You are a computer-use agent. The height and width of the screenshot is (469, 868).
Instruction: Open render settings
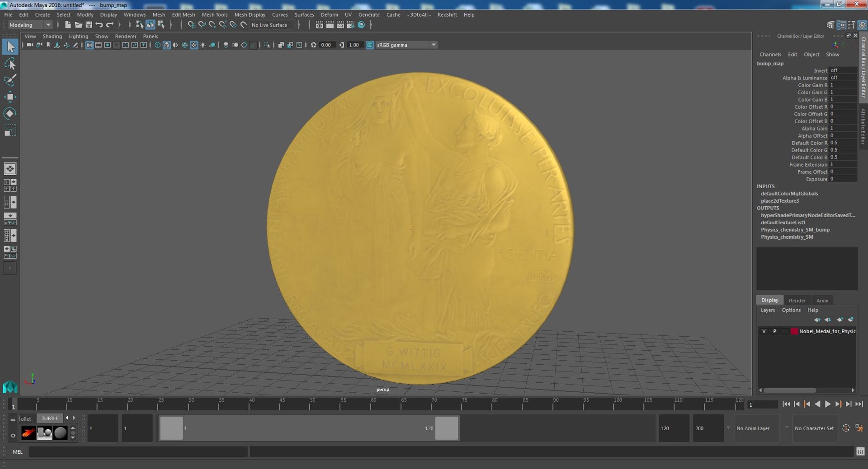[x=351, y=25]
